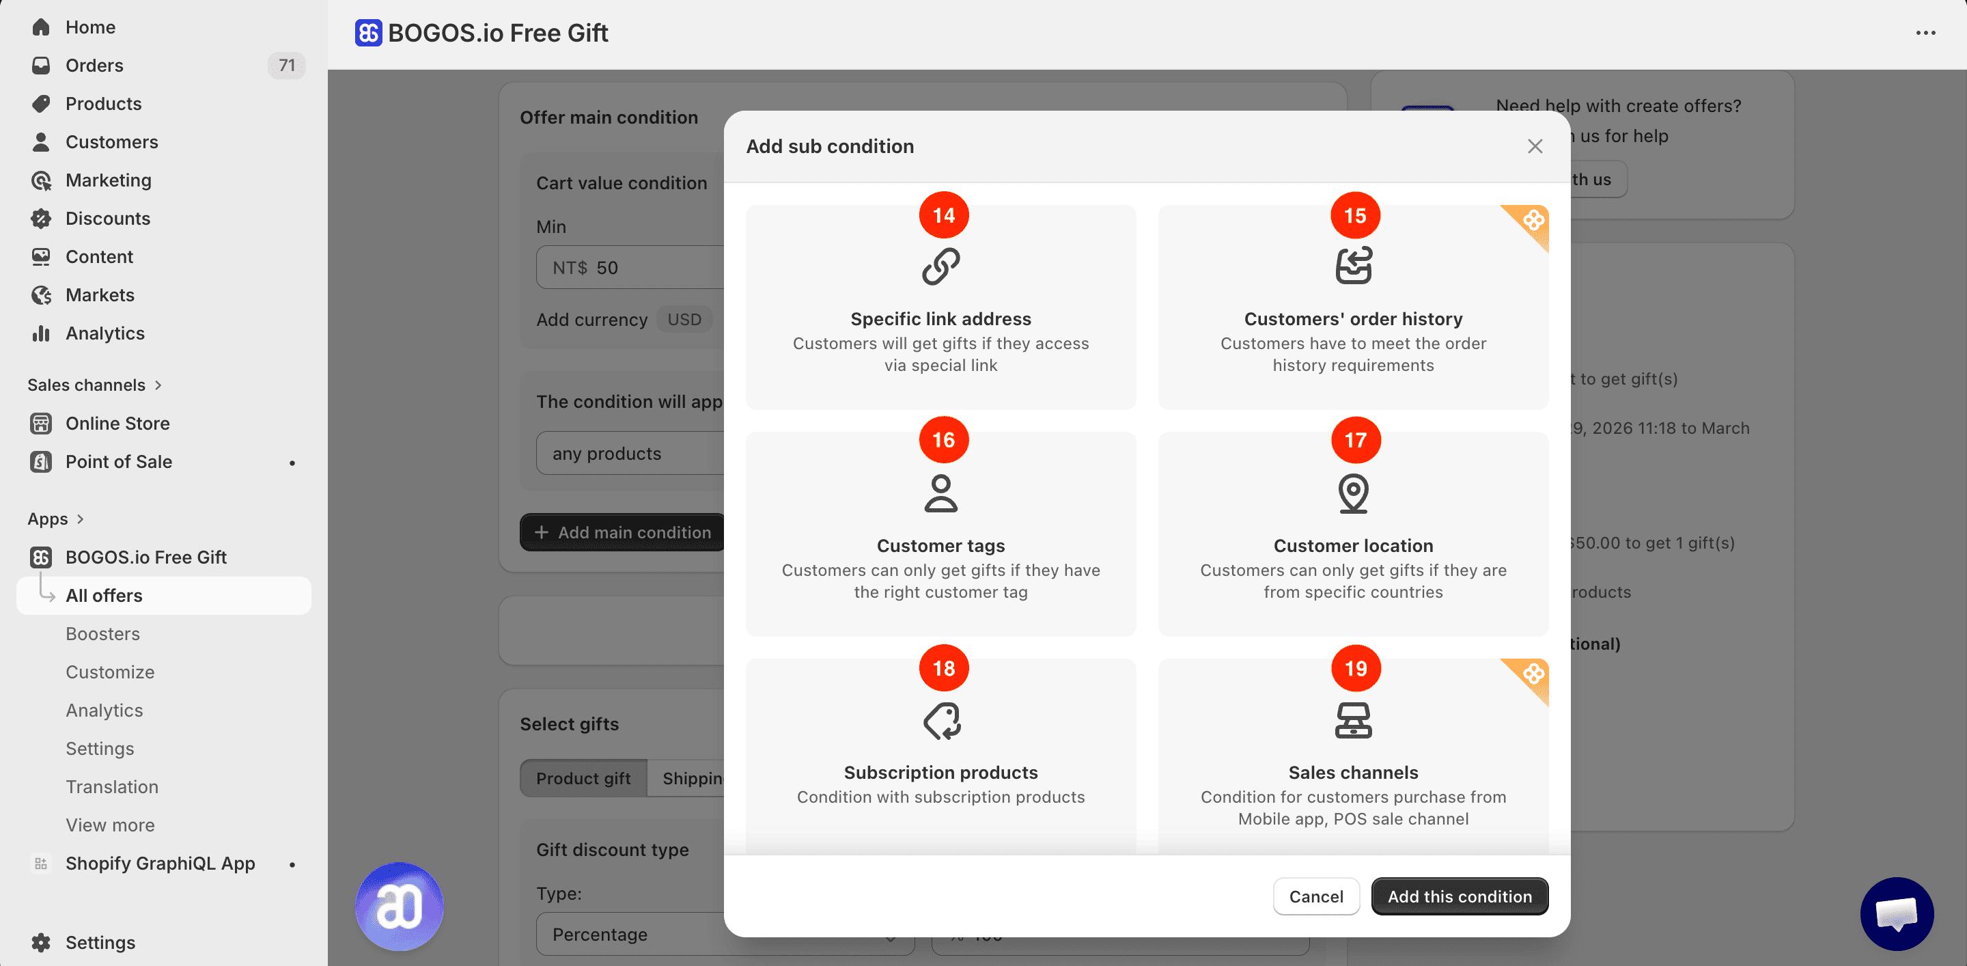Click the Point of Sale bag icon
This screenshot has height=966, width=1967.
(x=41, y=461)
